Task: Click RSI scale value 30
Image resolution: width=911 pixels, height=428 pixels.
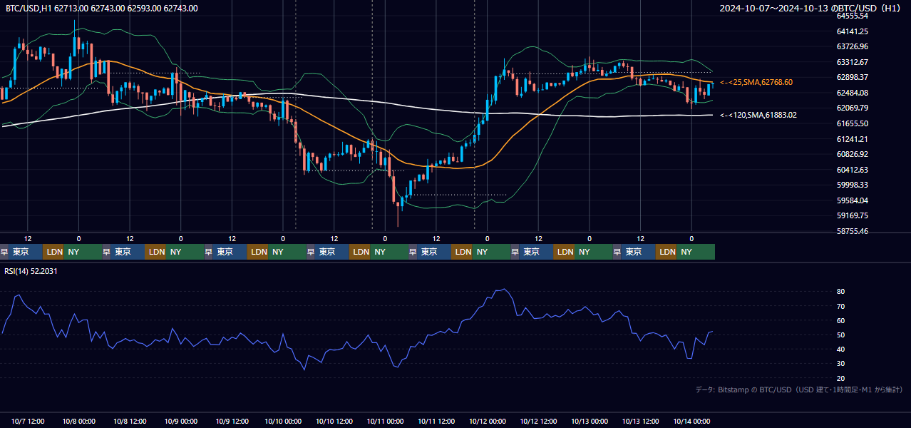Action: tap(841, 364)
